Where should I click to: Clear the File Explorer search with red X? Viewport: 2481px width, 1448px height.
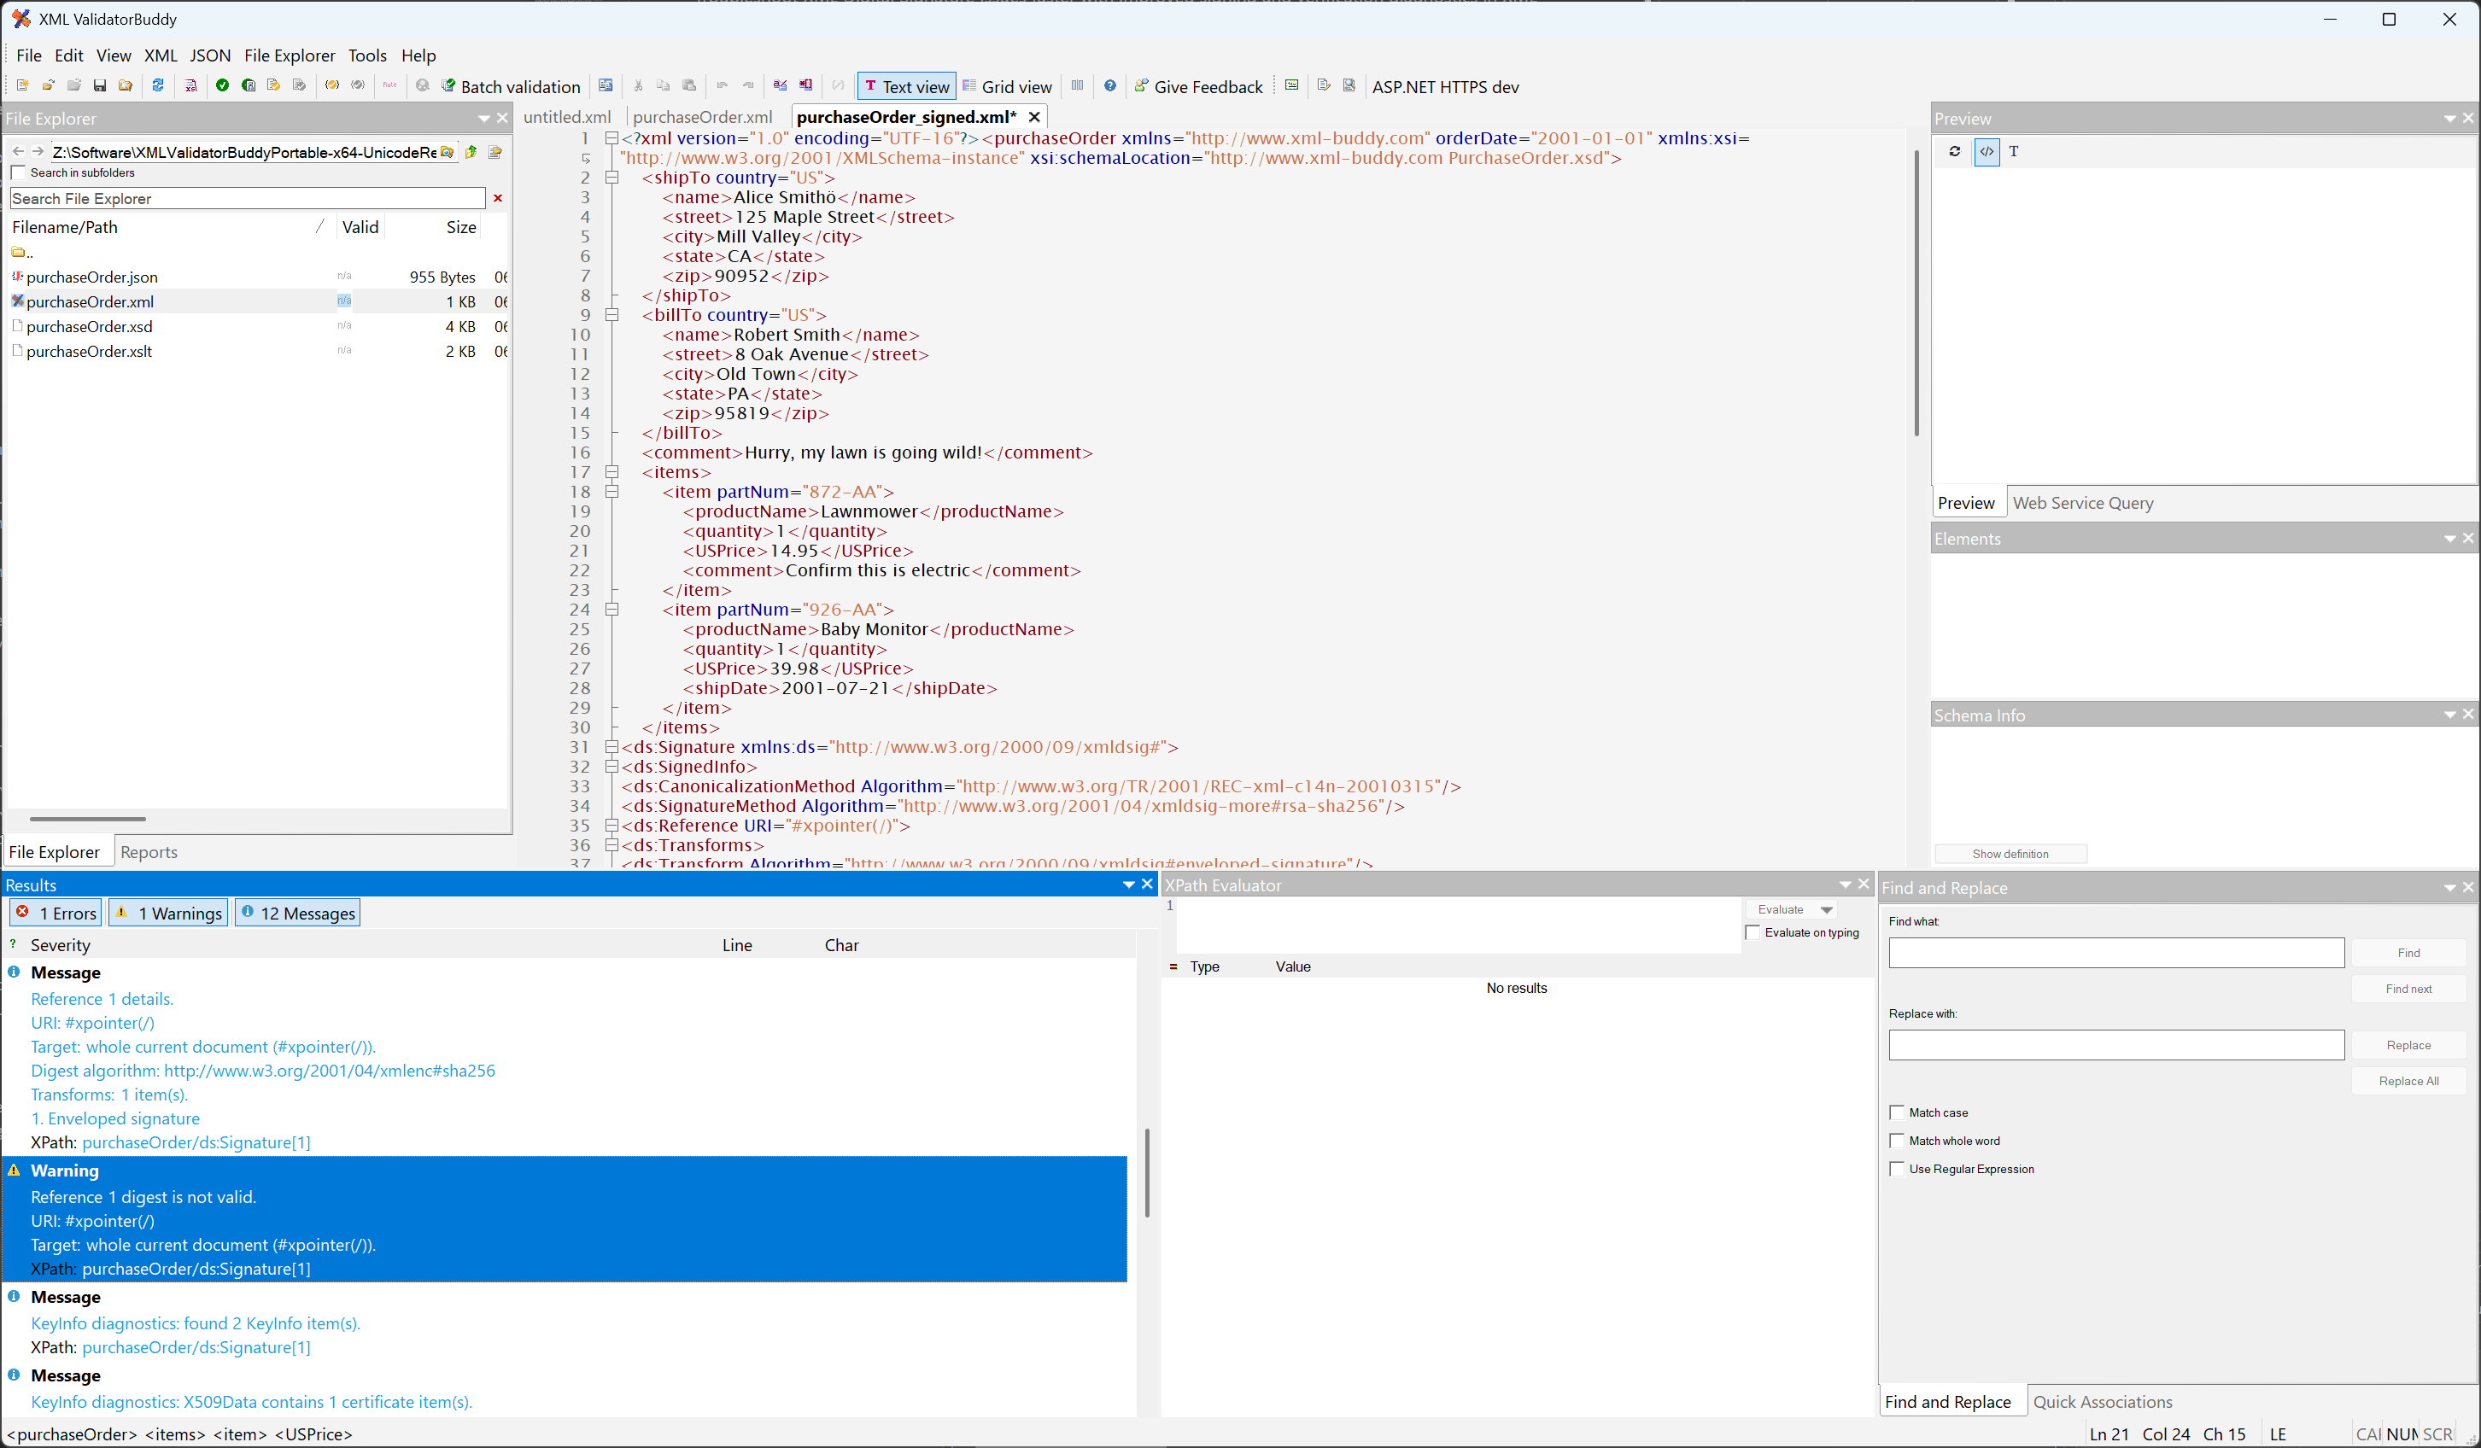498,198
